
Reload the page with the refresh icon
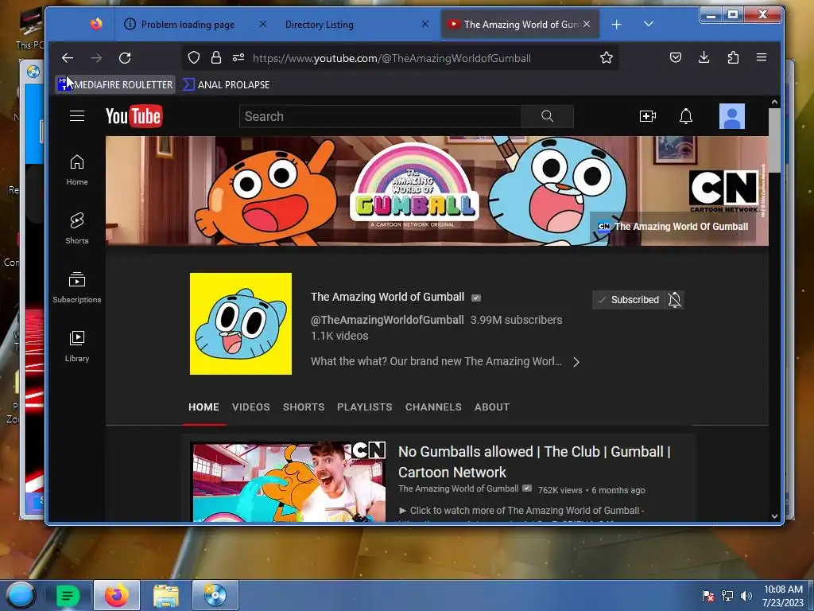point(125,57)
